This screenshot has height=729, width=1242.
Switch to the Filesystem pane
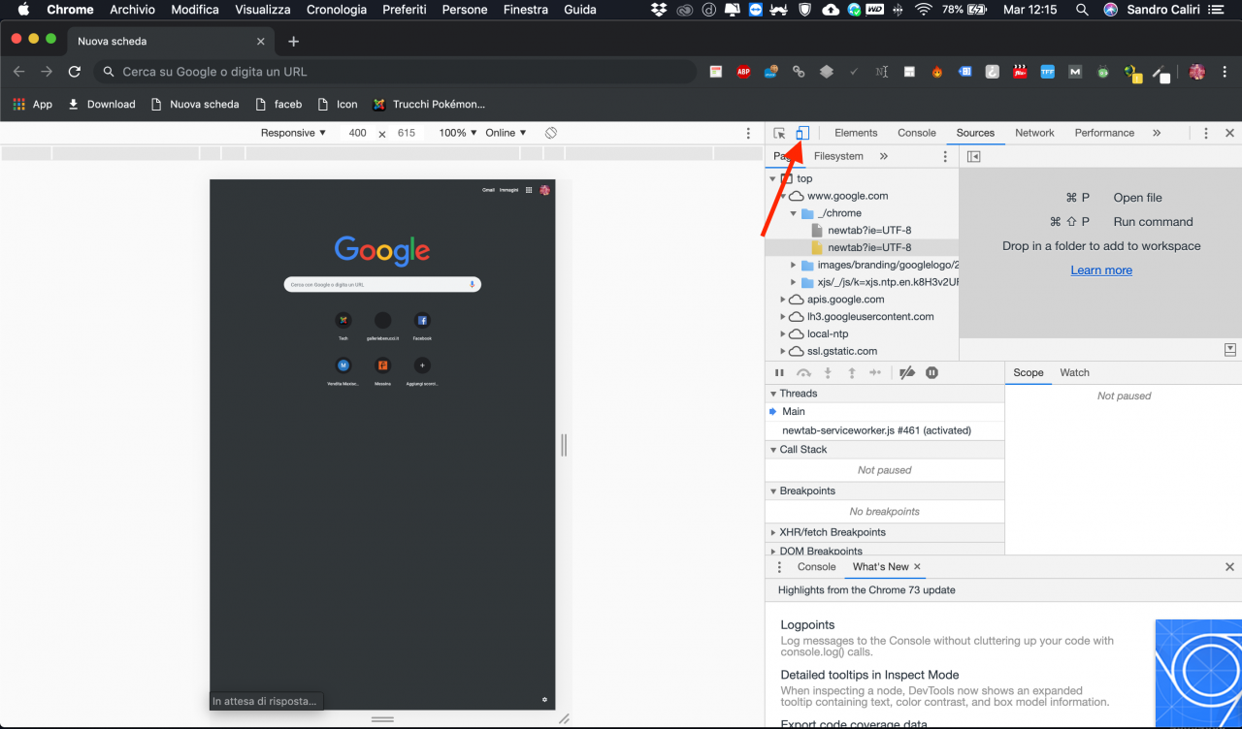coord(838,156)
